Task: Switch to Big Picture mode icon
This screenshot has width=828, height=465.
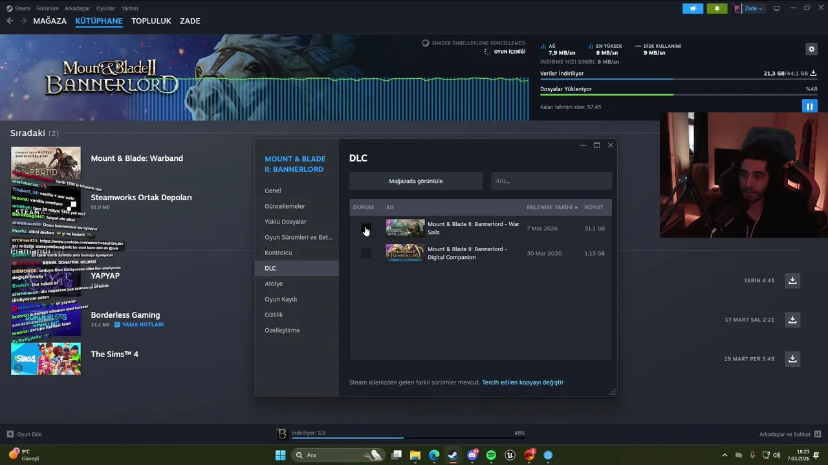Action: (776, 8)
